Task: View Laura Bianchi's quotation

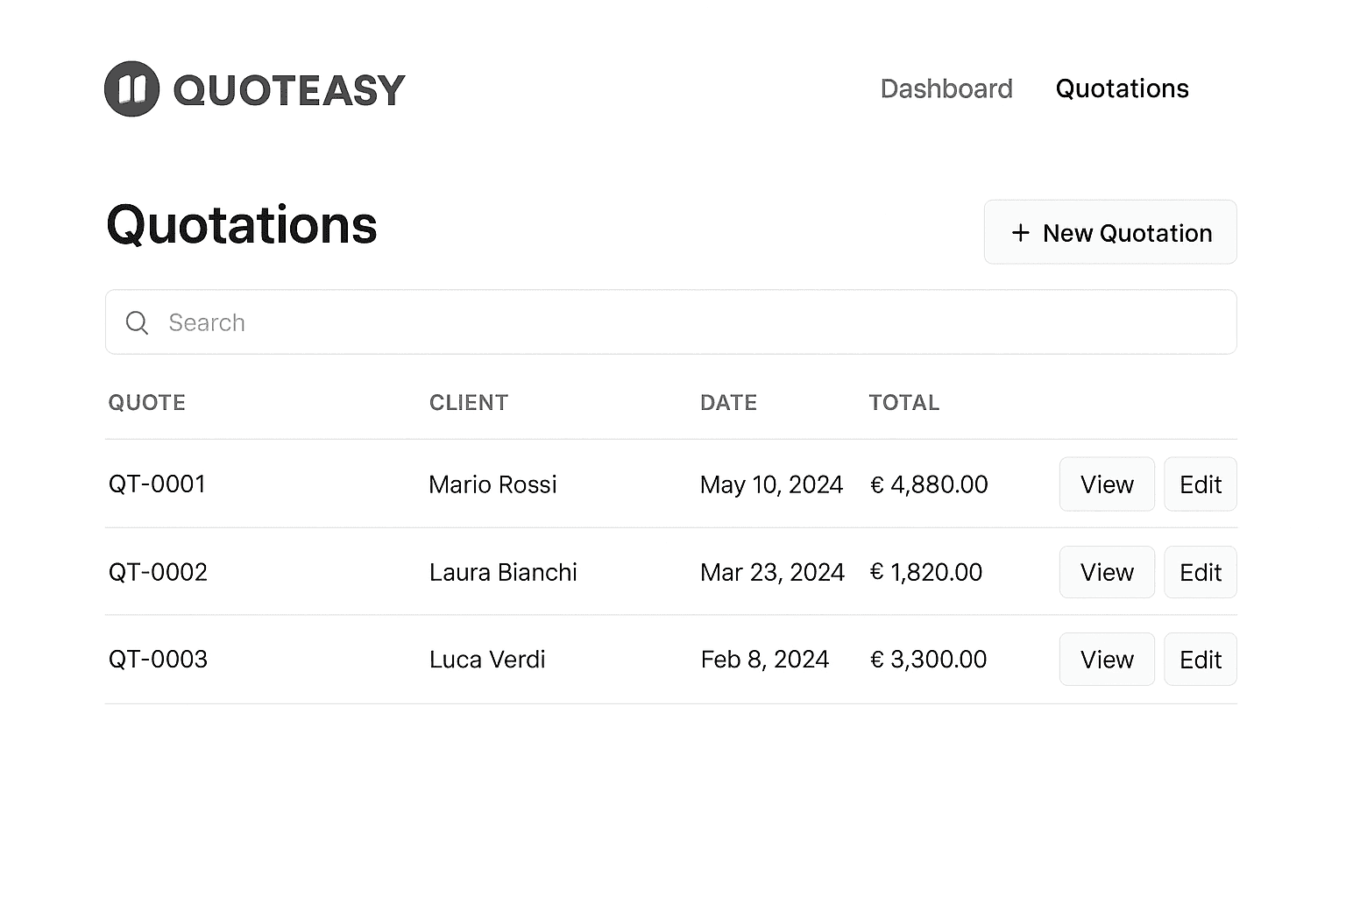Action: 1106,572
